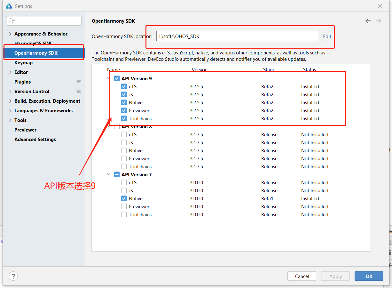Click 'Beta1' stage in API 7 Native row

pyautogui.click(x=267, y=199)
